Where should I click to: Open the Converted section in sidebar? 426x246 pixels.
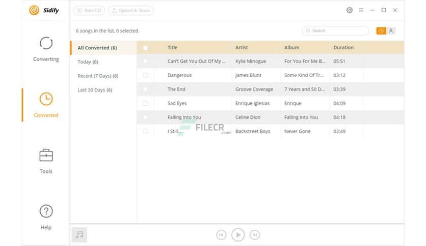coord(46,105)
